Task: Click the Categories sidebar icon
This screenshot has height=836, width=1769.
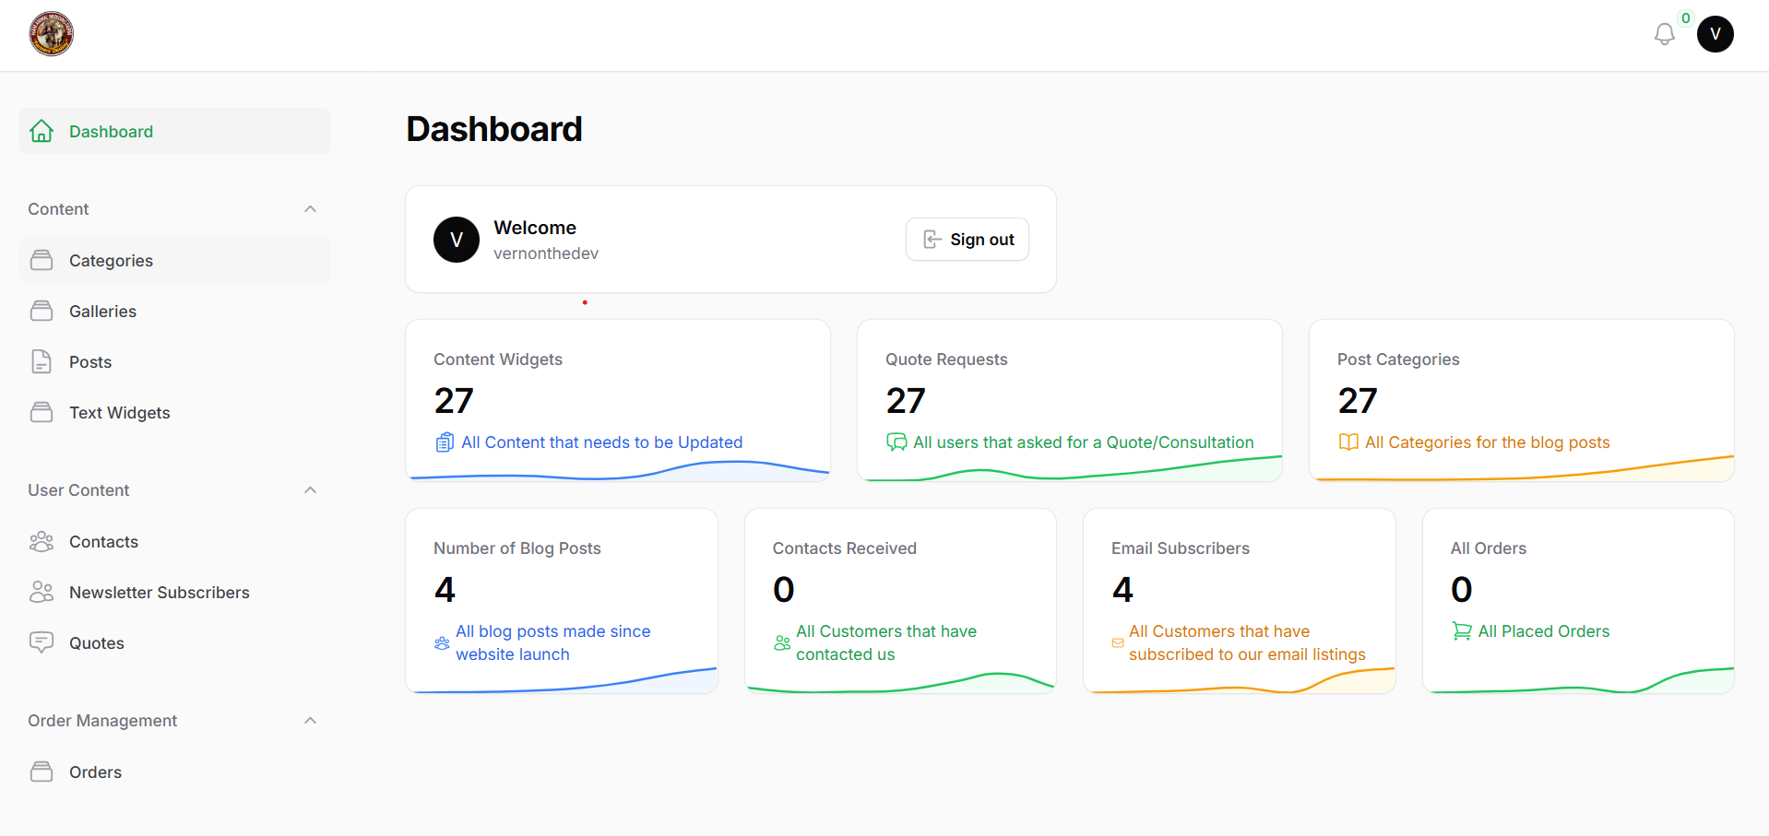Action: [x=42, y=260]
